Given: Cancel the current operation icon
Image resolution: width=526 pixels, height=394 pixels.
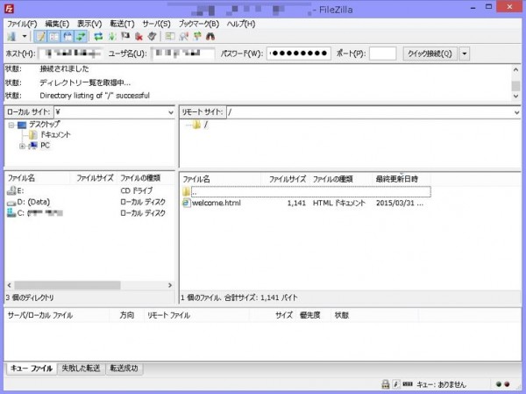Looking at the screenshot, I should click(x=125, y=36).
